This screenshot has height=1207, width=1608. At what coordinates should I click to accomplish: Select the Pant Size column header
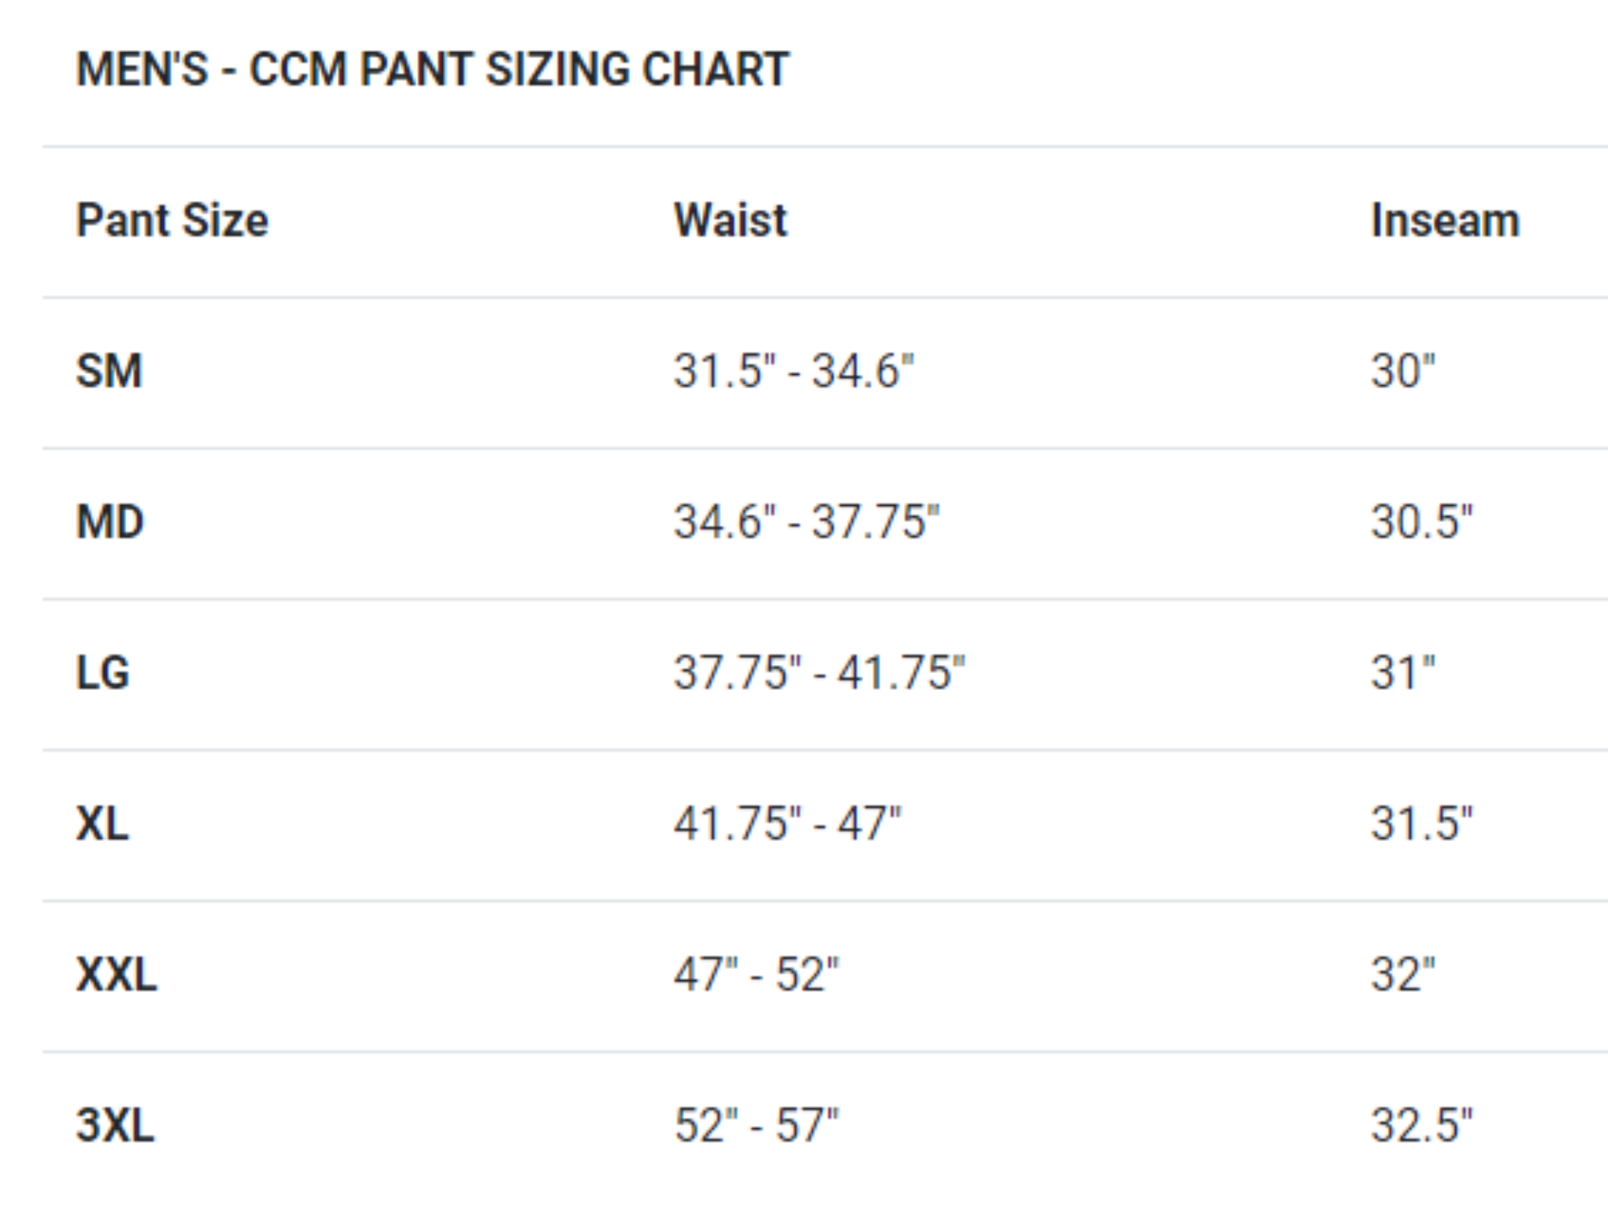(172, 220)
